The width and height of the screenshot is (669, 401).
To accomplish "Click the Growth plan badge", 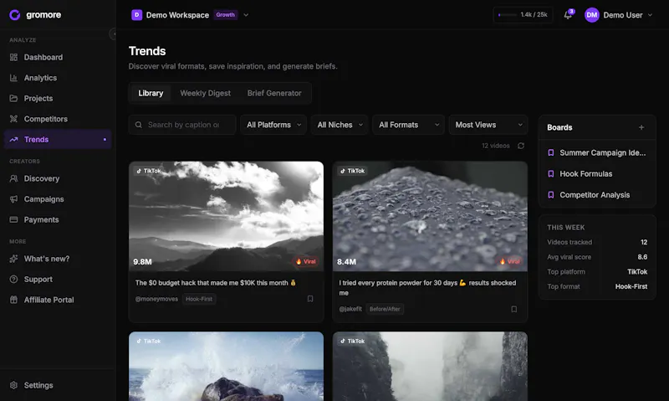I will coord(225,15).
